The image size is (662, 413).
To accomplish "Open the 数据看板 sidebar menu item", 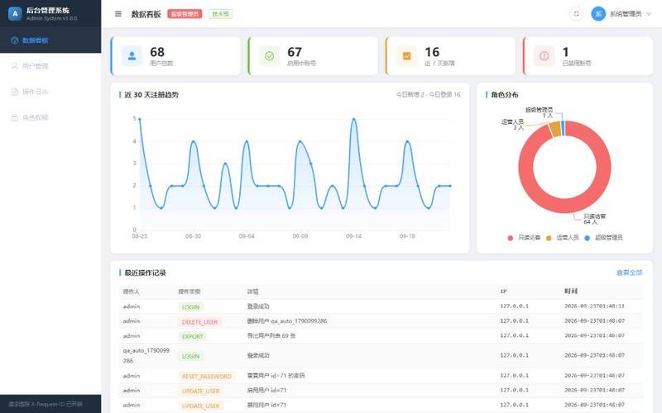I will tap(50, 40).
